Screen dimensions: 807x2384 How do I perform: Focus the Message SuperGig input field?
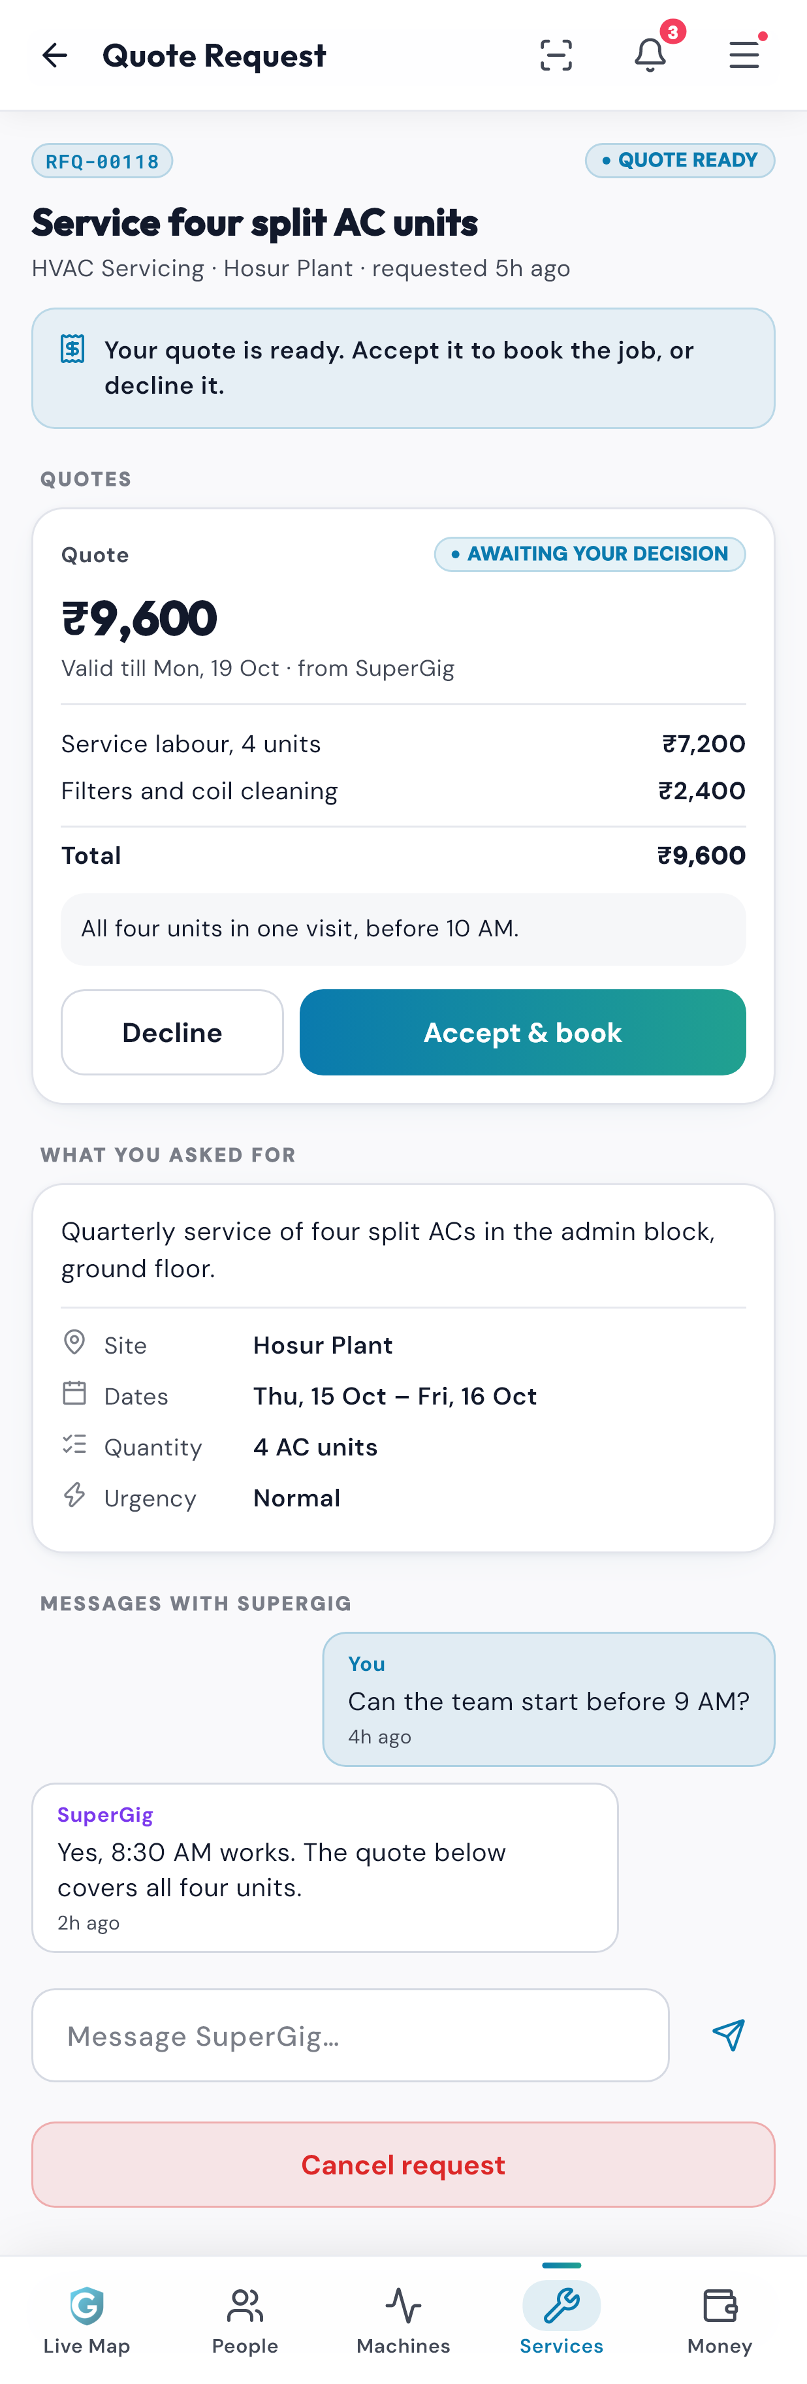point(351,2035)
